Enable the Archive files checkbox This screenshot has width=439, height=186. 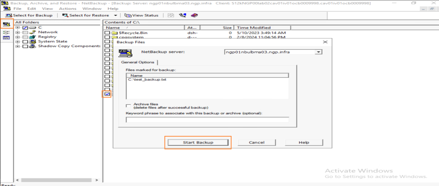click(129, 106)
